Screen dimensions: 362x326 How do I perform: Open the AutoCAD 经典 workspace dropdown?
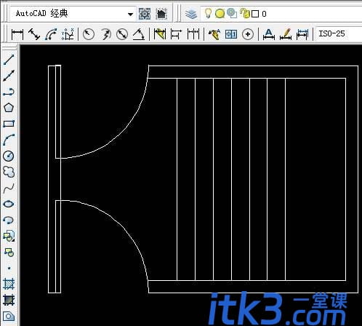pos(73,14)
